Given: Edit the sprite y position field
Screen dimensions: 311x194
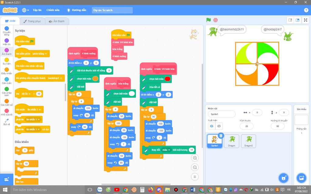Looking at the screenshot, I should (x=284, y=112).
